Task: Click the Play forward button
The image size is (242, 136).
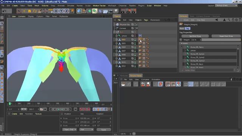Action: (62, 109)
